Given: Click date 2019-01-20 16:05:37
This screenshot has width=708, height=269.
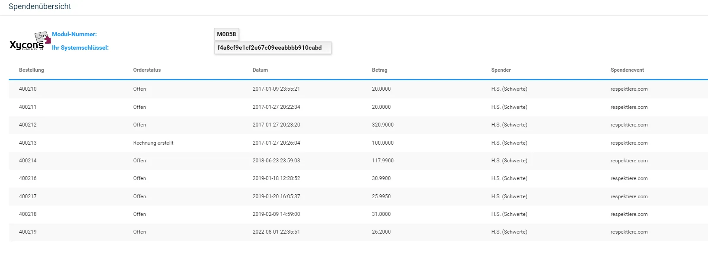Looking at the screenshot, I should [x=276, y=196].
